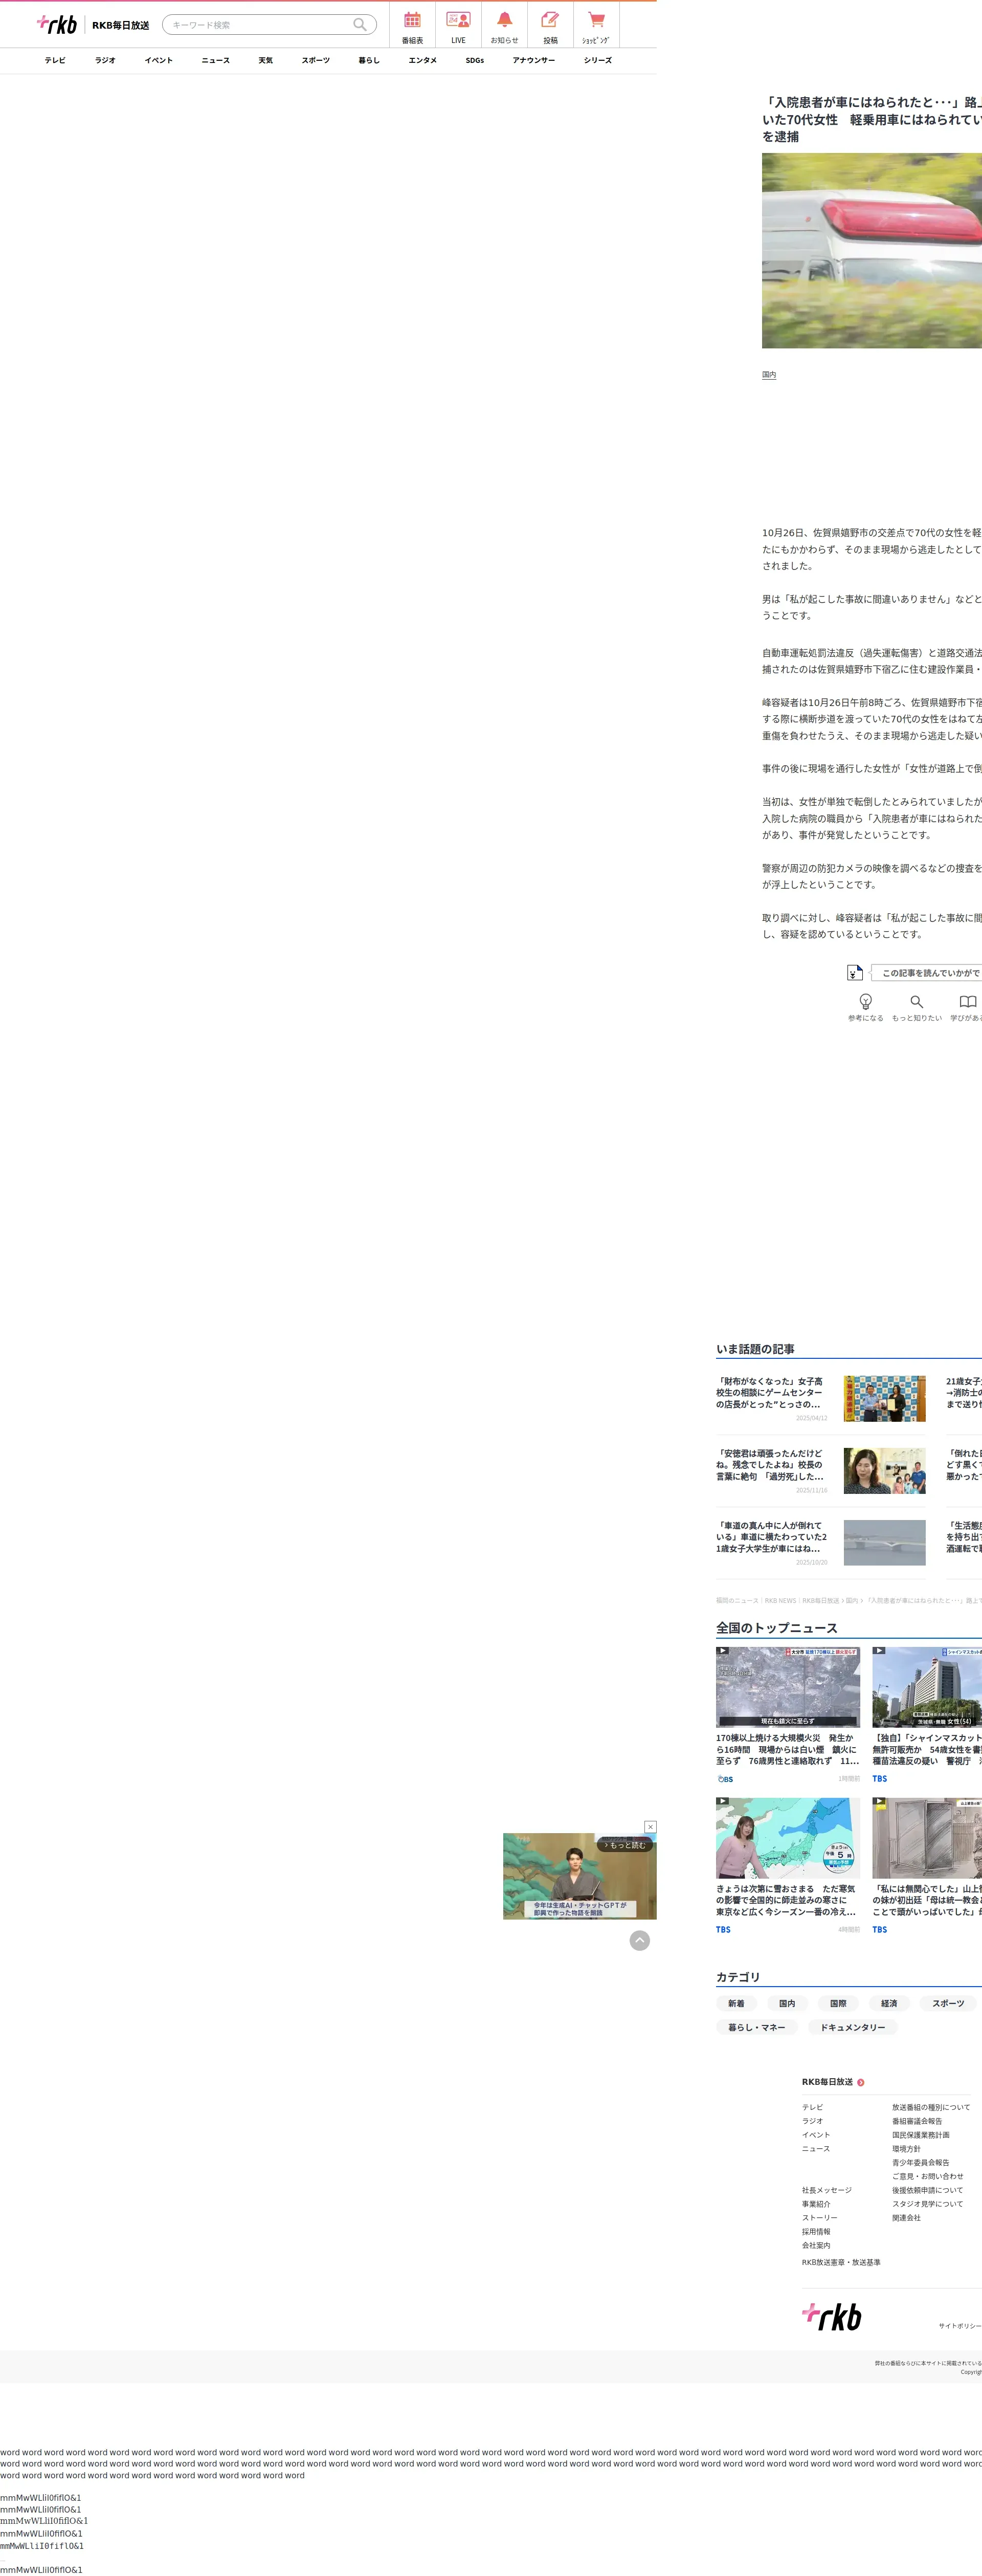Viewport: 982px width, 2576px height.
Task: Expand the もっと読む overlay on video
Action: point(625,1845)
